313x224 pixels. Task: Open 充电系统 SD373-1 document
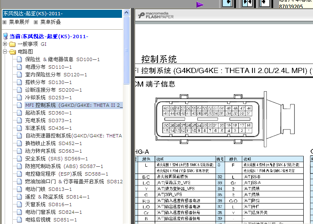(x=48, y=120)
